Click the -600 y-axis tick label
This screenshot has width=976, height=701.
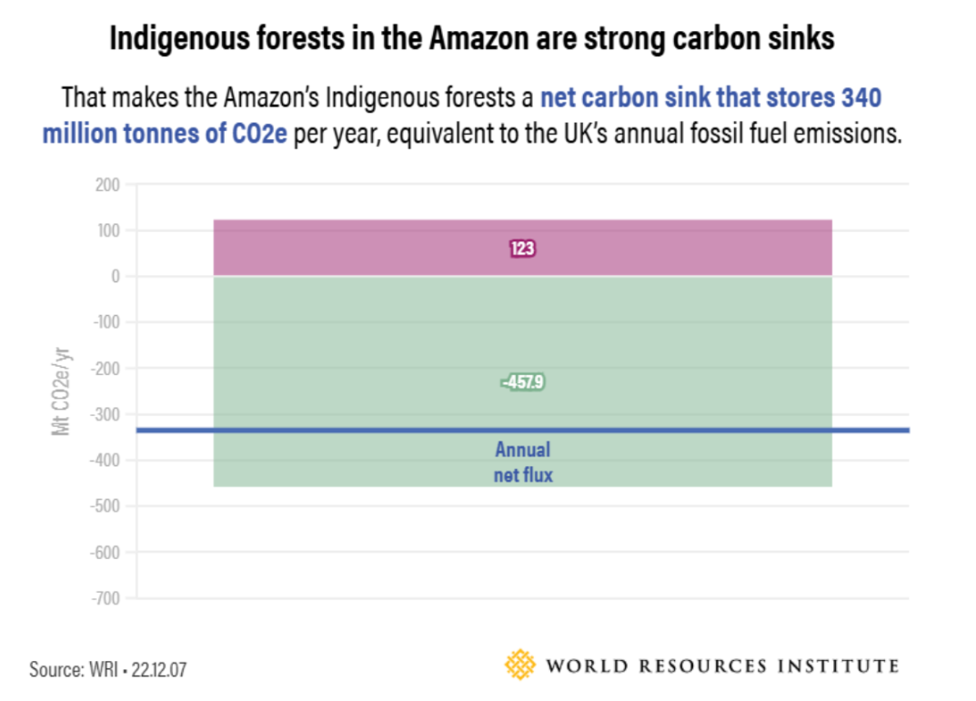pyautogui.click(x=106, y=552)
